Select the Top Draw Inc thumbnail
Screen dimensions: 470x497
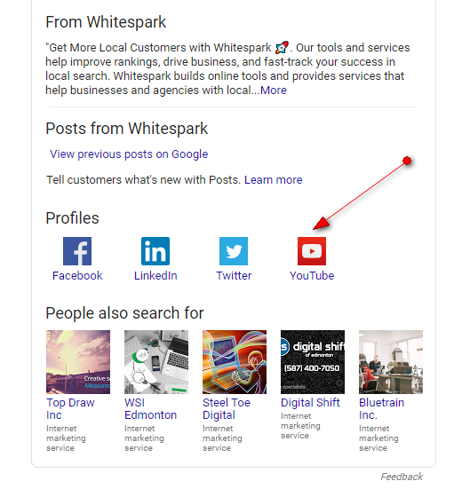point(78,362)
